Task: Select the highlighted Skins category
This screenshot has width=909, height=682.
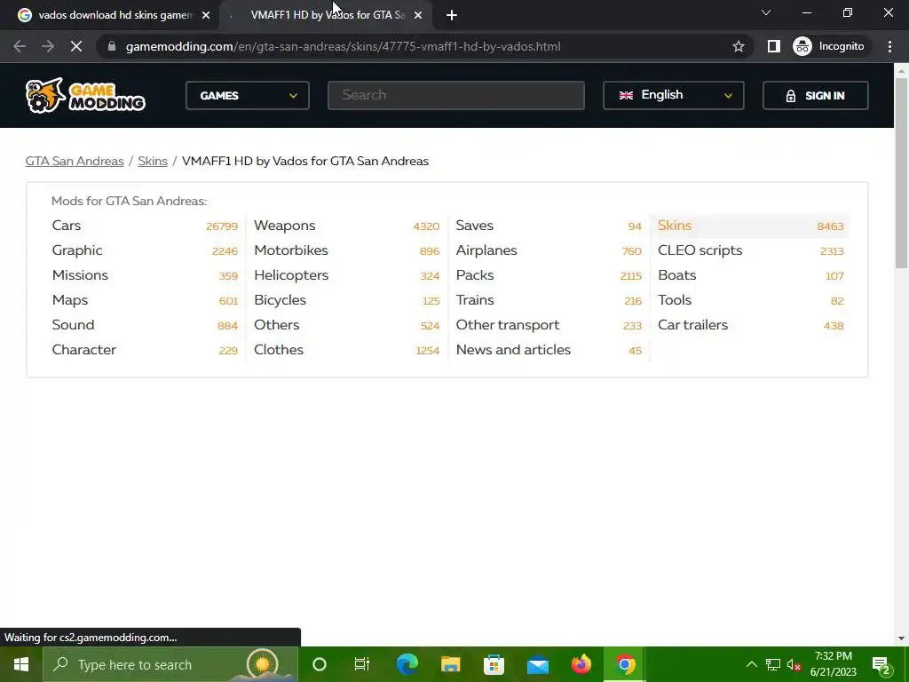Action: coord(750,226)
